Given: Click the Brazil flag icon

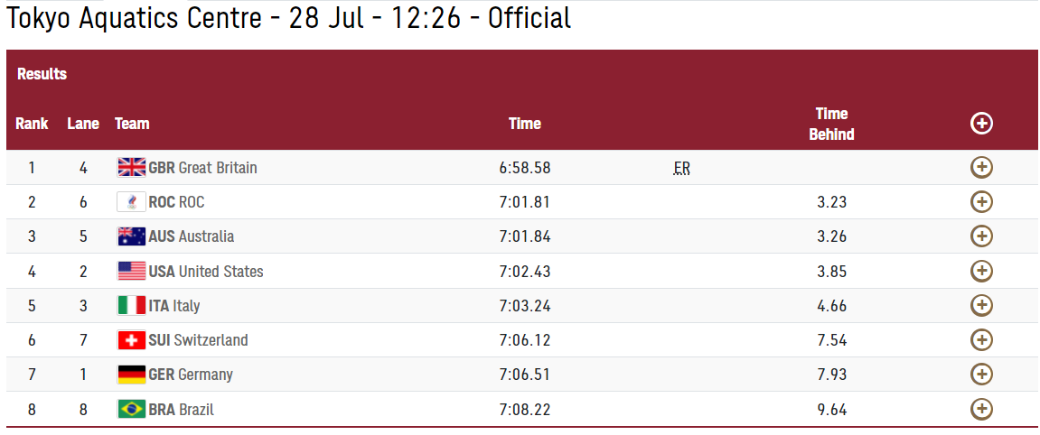Looking at the screenshot, I should click(x=132, y=409).
